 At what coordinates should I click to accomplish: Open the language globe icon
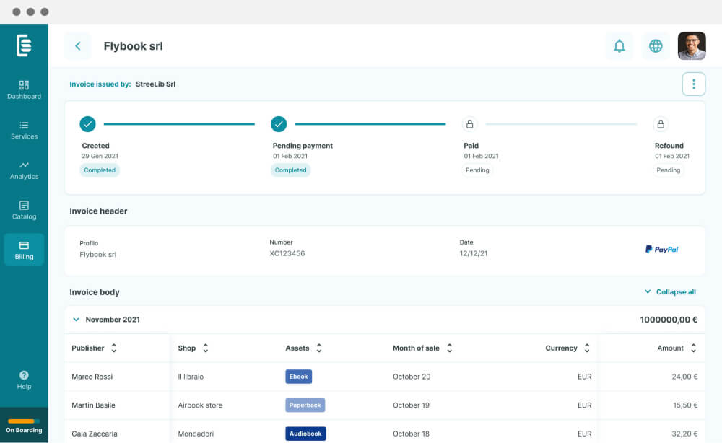pos(656,46)
